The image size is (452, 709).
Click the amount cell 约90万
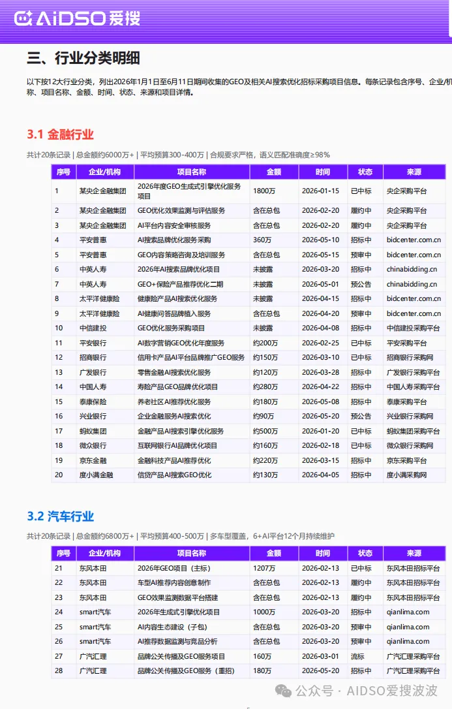(264, 416)
